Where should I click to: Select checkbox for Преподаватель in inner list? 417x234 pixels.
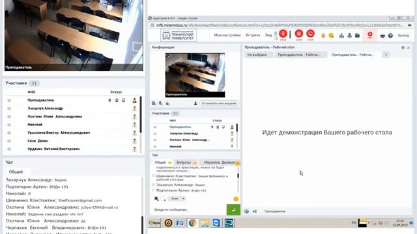pyautogui.click(x=155, y=127)
